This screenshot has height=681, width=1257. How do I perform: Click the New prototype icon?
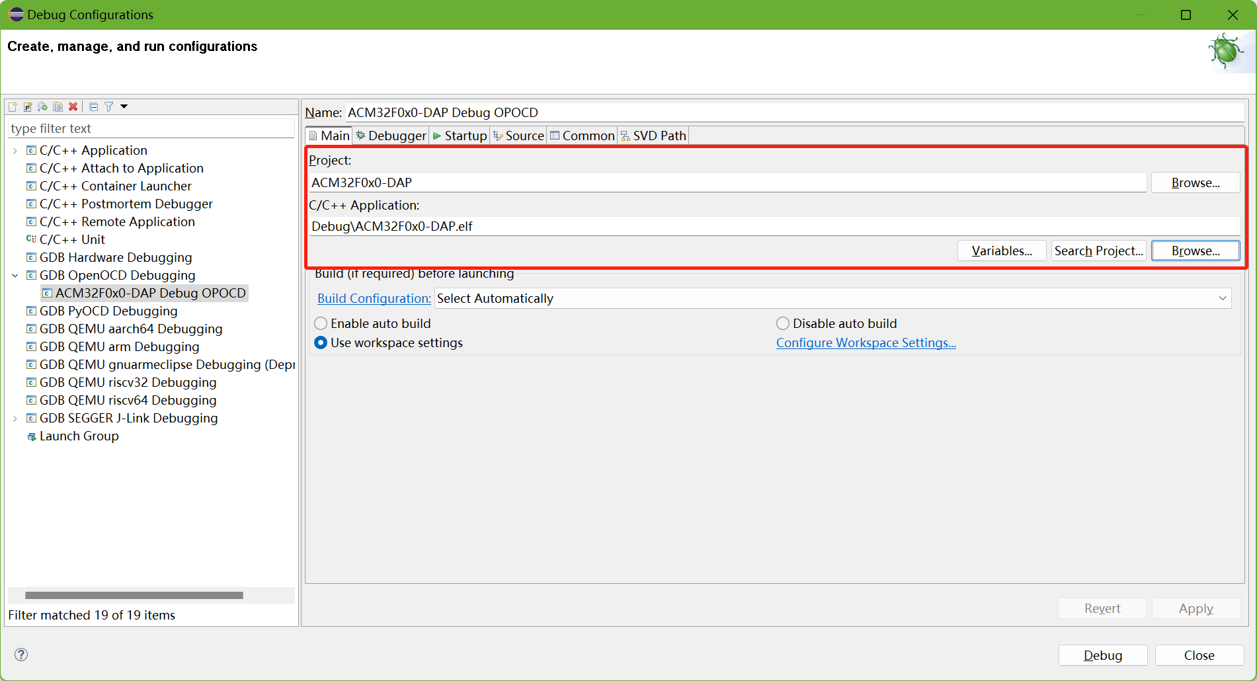pyautogui.click(x=28, y=106)
